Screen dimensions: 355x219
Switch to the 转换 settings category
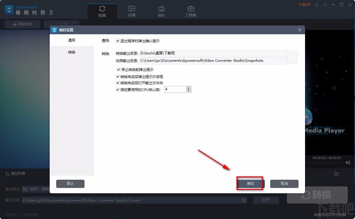[x=72, y=52]
